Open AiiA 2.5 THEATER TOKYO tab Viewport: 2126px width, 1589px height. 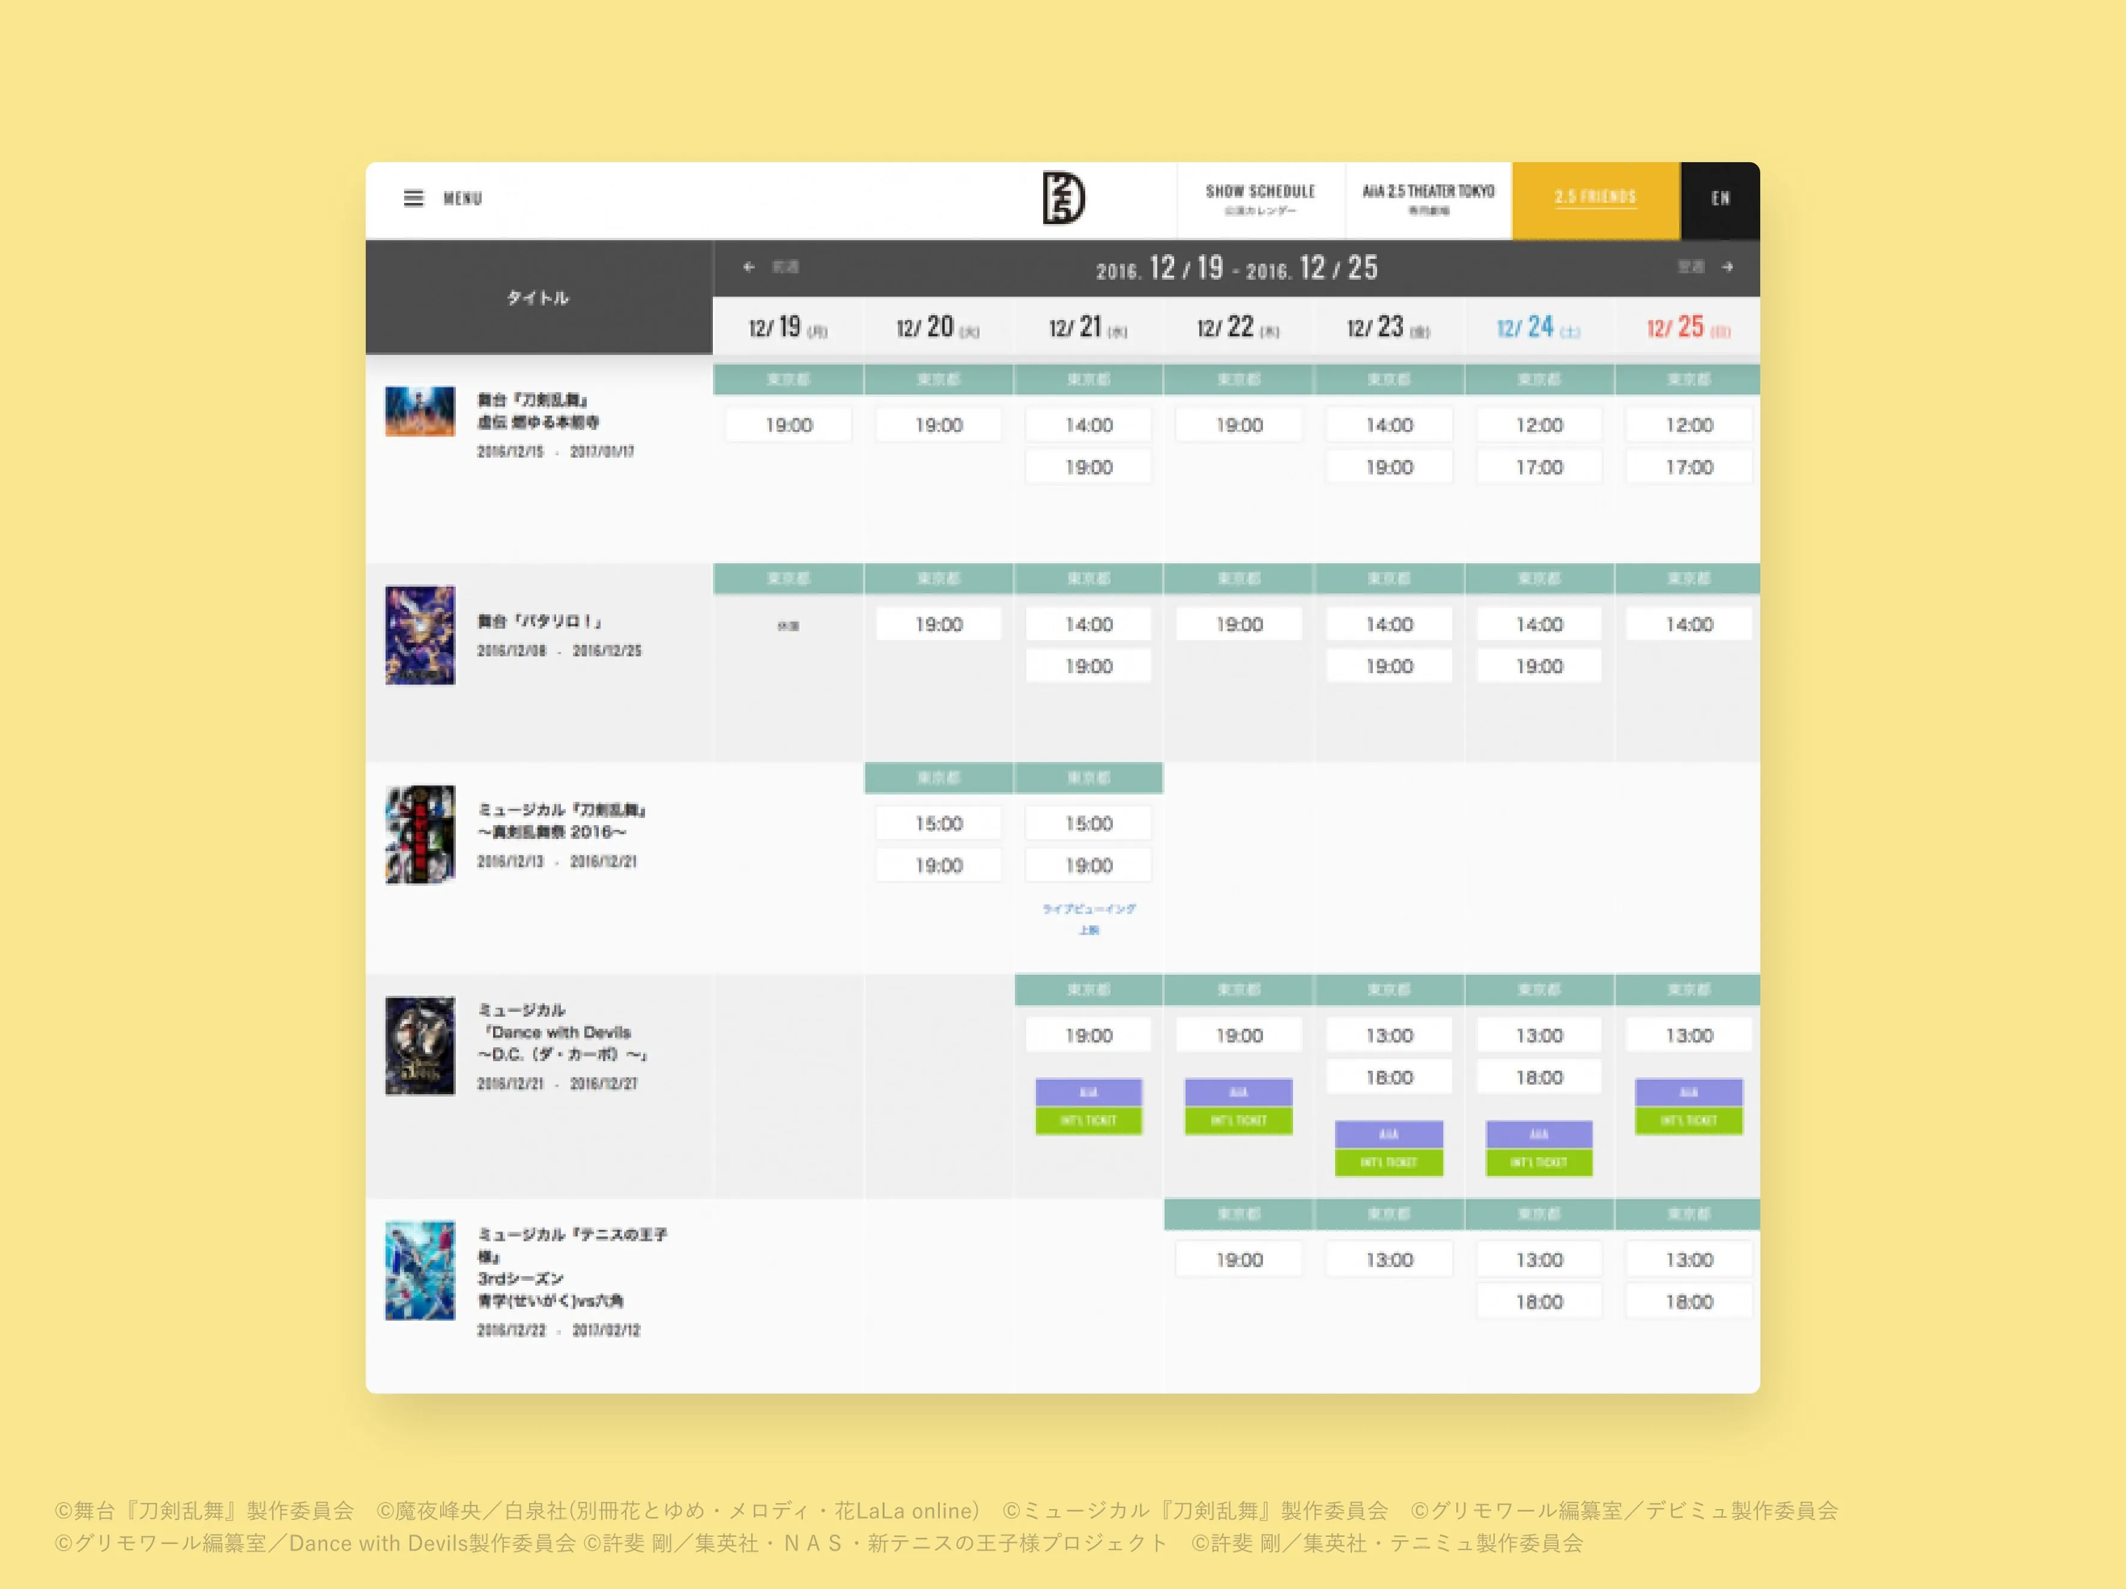click(1428, 199)
